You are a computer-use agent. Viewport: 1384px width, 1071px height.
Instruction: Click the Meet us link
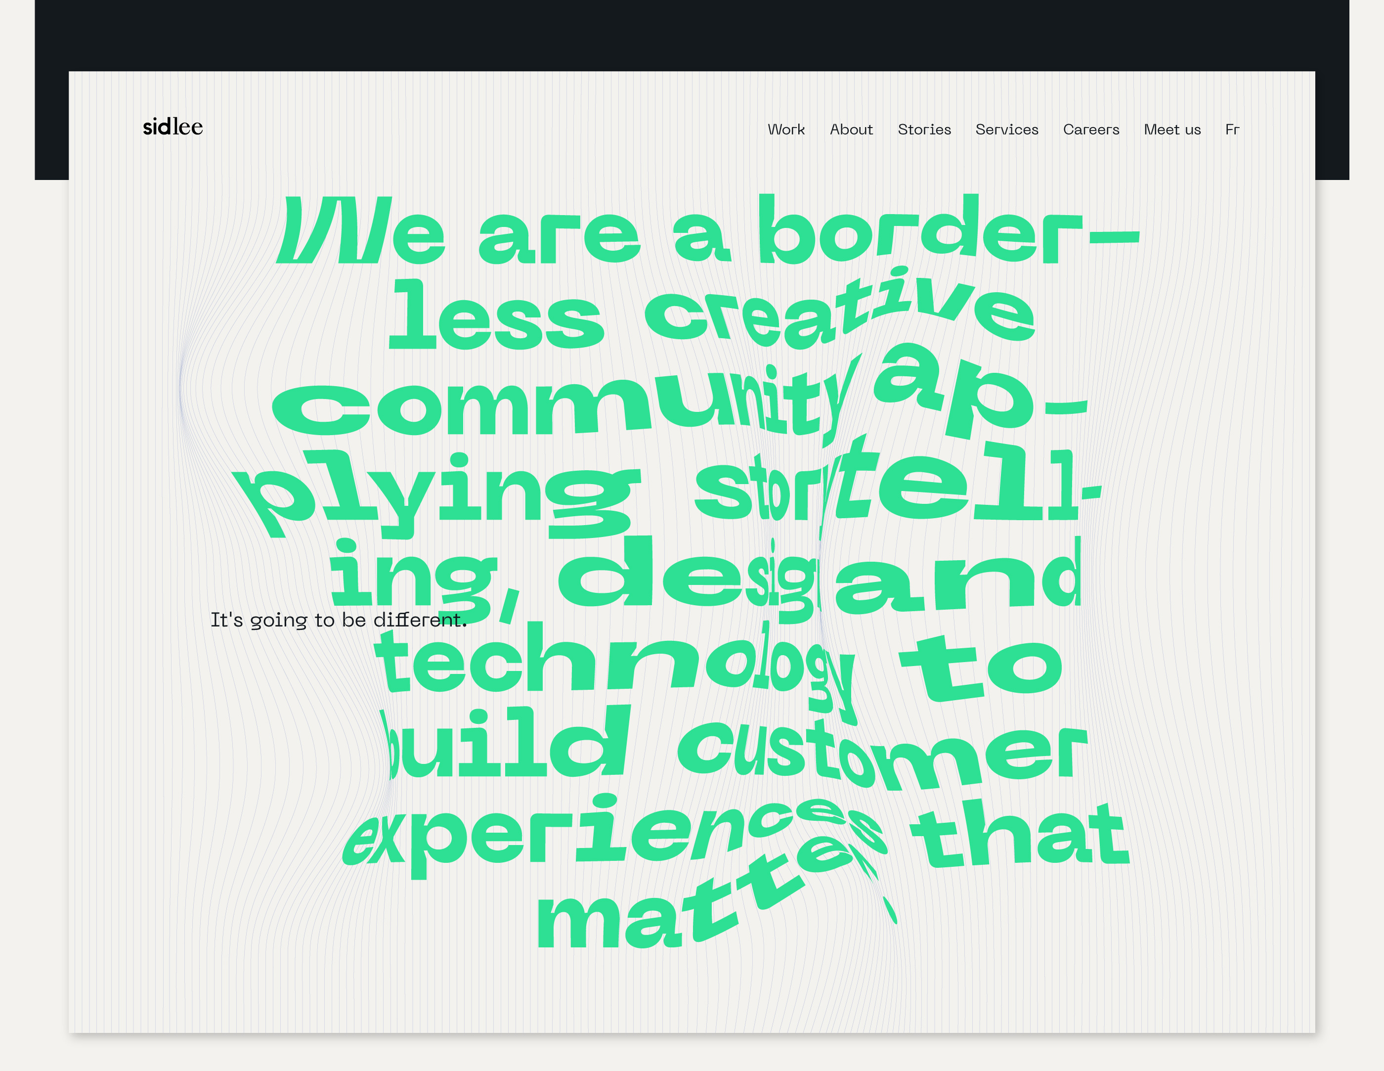pos(1172,130)
